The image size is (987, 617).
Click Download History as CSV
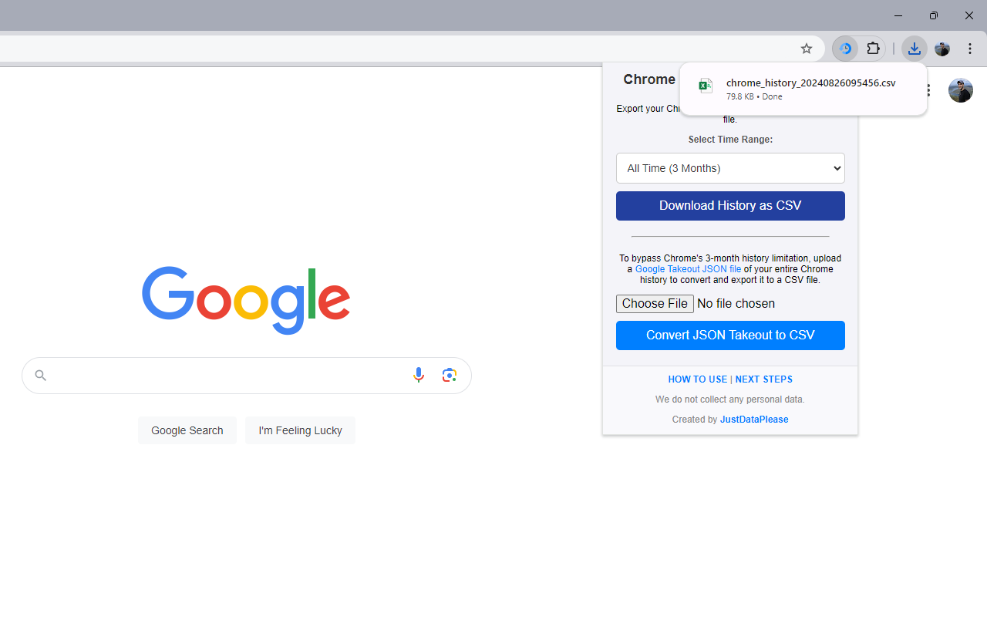729,206
